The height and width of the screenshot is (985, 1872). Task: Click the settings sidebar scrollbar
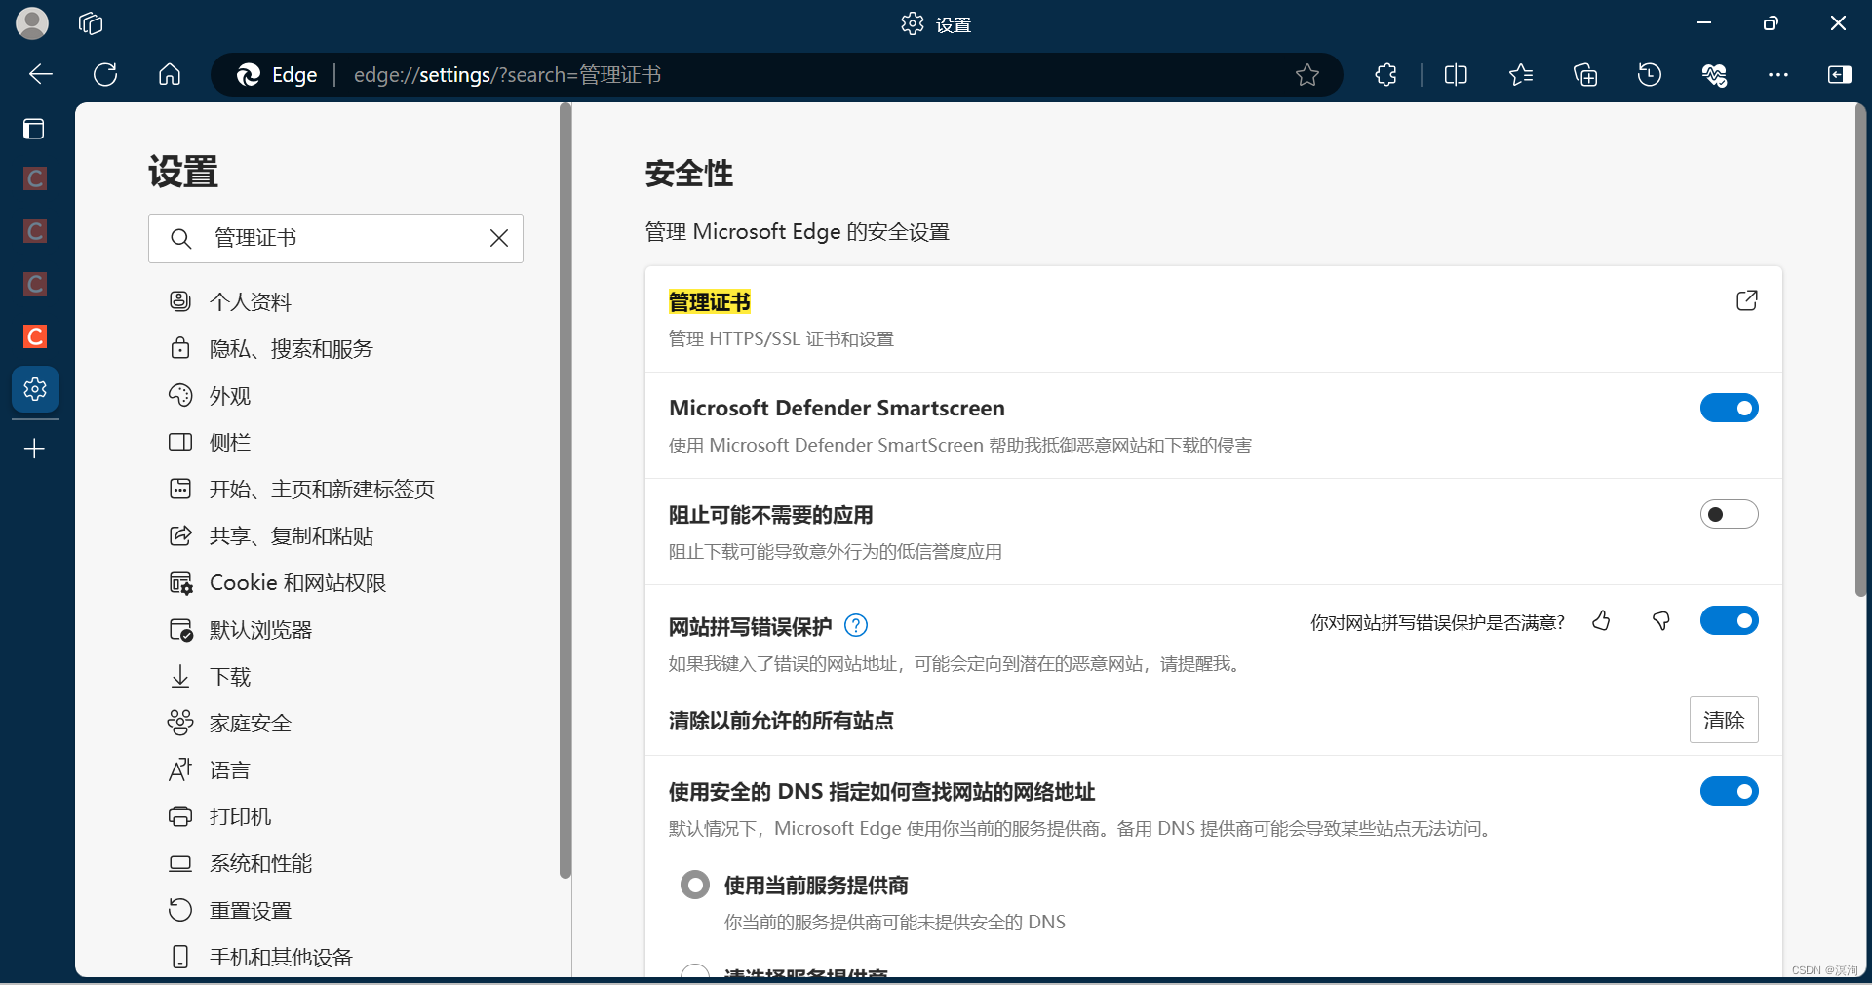coord(565,491)
